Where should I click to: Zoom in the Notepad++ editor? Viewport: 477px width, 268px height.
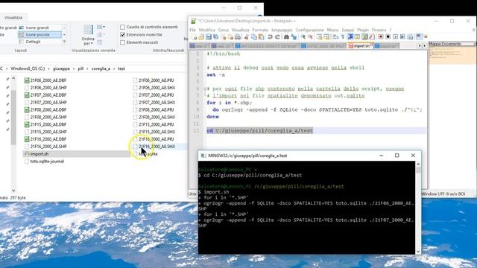303,37
